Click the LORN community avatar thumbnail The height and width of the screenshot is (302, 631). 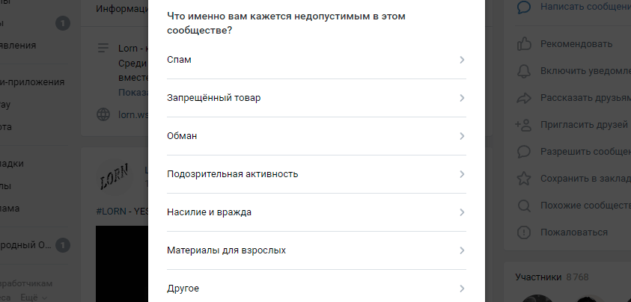pos(115,177)
